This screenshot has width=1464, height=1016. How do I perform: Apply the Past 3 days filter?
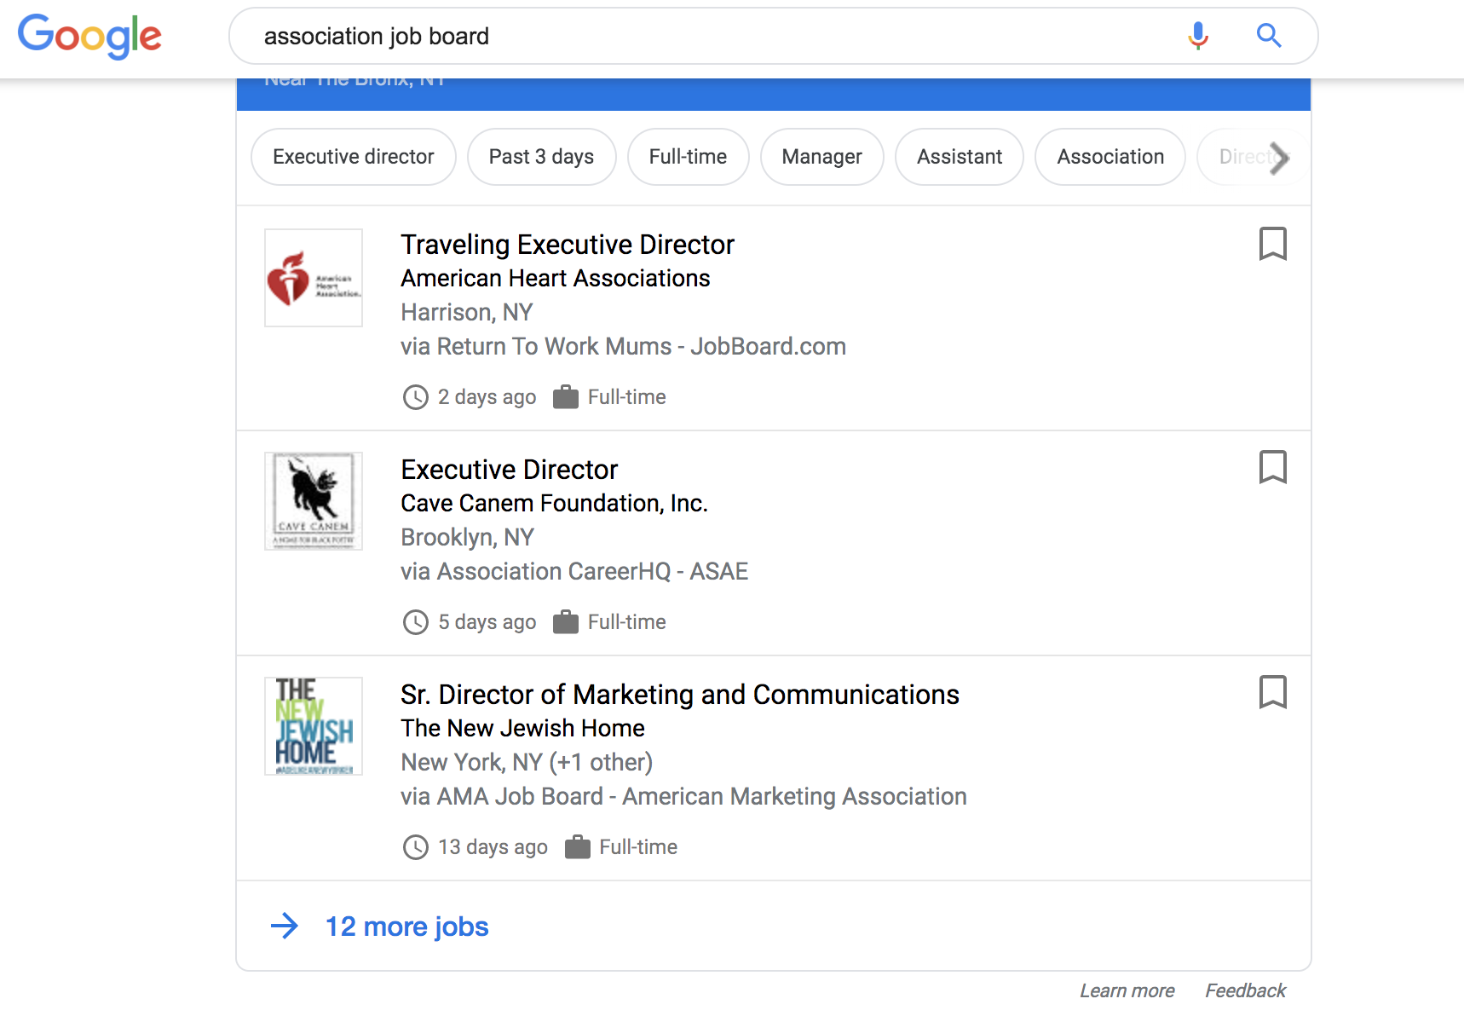point(541,157)
